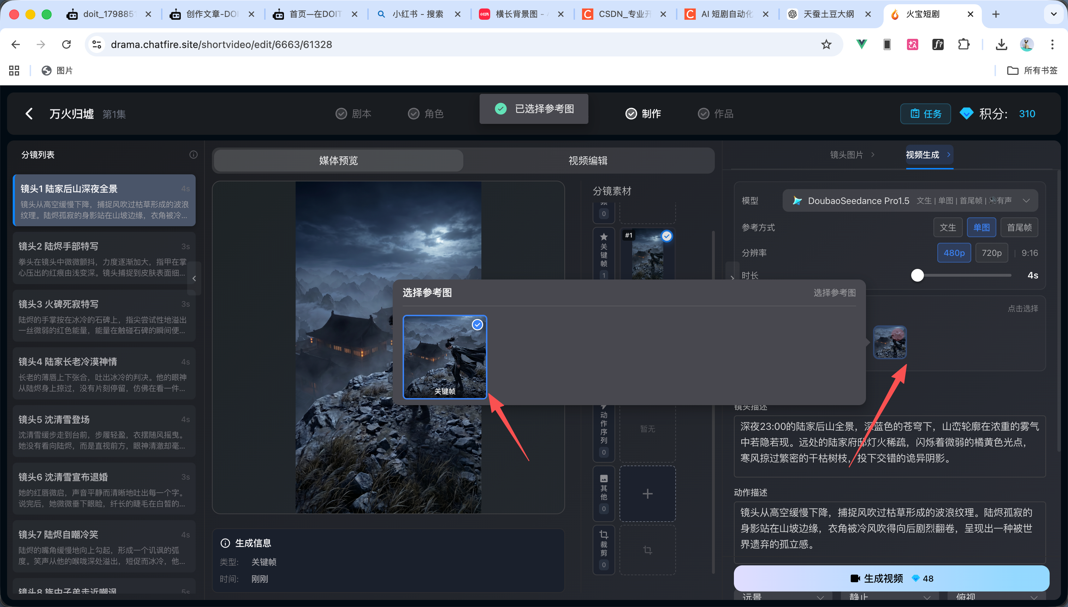Select the 关键帧 category icon in 分镜素材
This screenshot has width=1068, height=607.
click(x=604, y=254)
